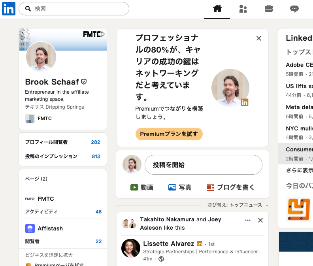Viewport: 313px width, 266px height.
Task: Click avatar beside 投稿を開始
Action: coord(132,164)
